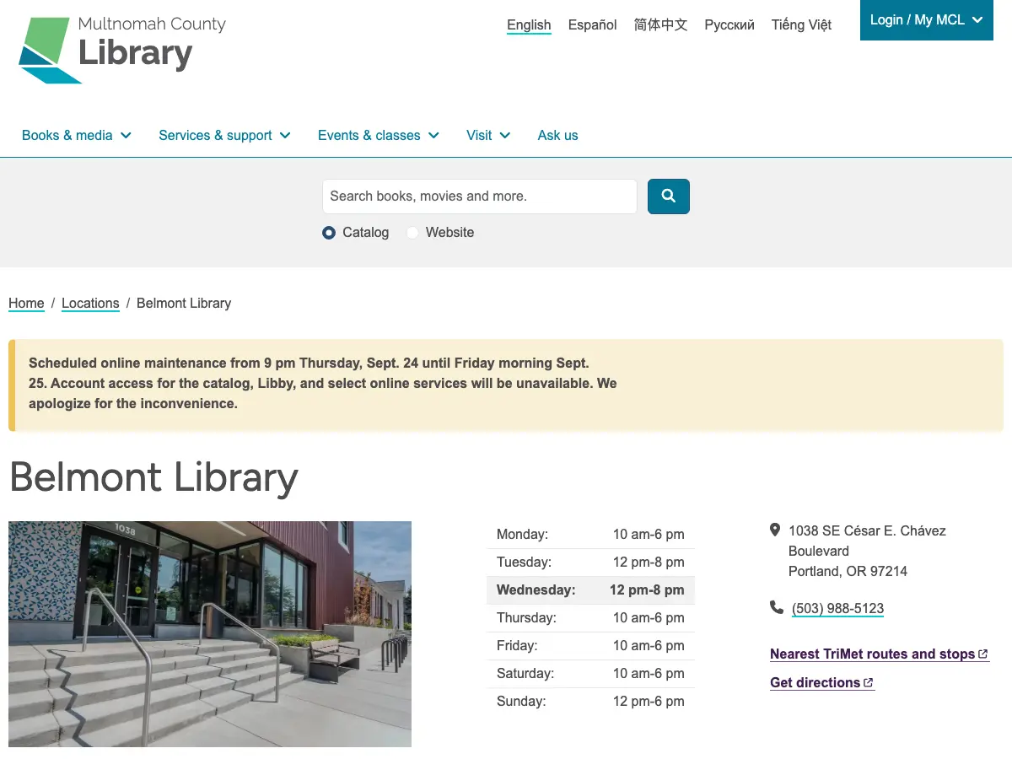Click the highlighted Wednesday: row label
Image resolution: width=1012 pixels, height=759 pixels.
[536, 590]
